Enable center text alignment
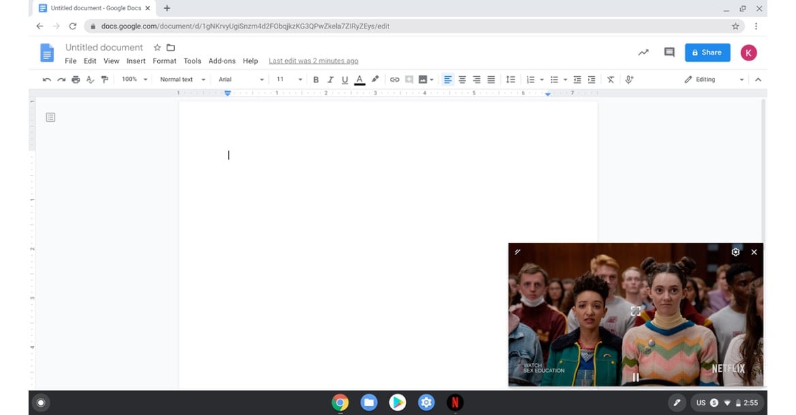Viewport: 796px width, 415px height. [462, 80]
